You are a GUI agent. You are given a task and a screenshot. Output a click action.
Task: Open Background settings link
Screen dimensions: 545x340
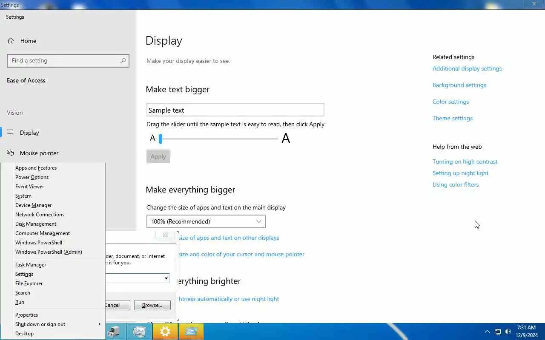point(459,85)
